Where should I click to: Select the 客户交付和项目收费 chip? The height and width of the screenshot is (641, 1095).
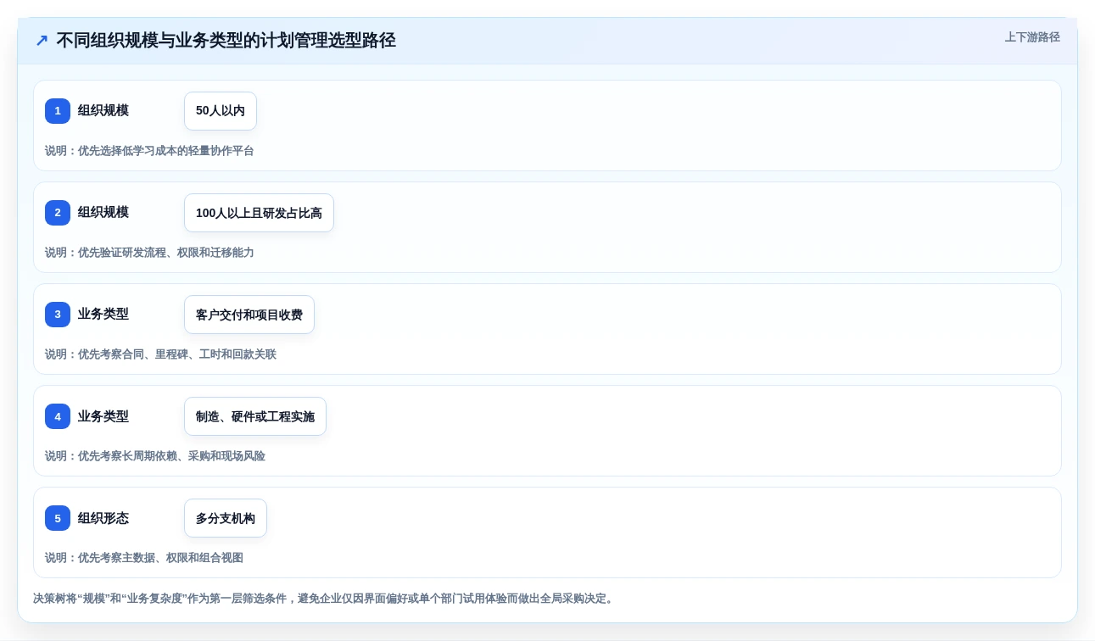click(x=249, y=315)
